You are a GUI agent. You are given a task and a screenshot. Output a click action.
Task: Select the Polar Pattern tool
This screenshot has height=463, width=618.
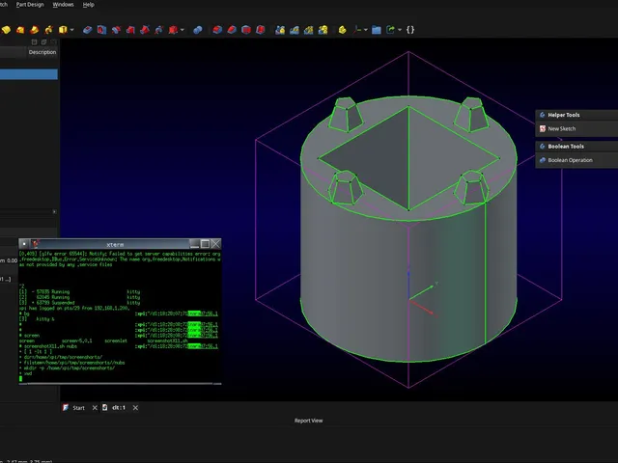(309, 30)
